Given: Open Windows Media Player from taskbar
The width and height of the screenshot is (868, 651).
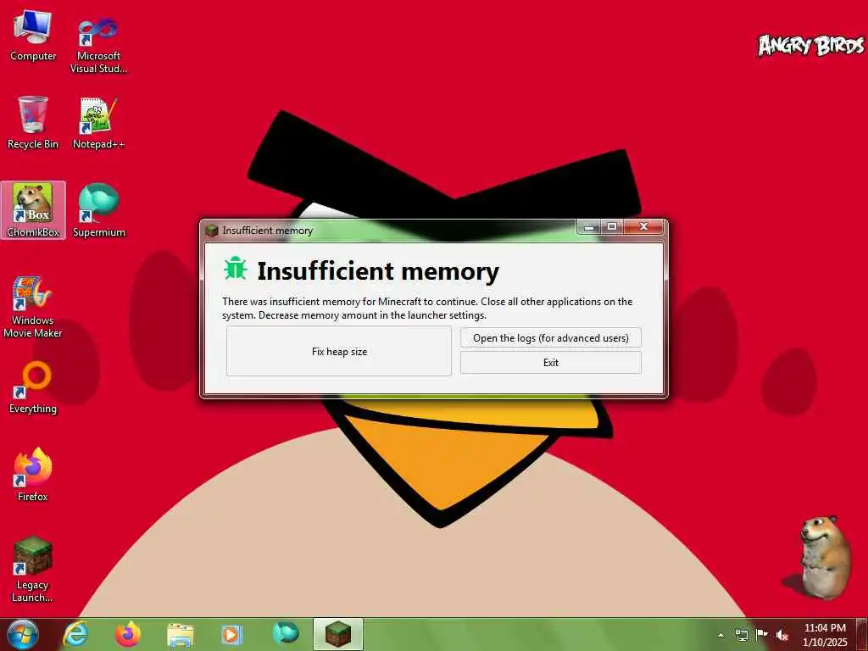Looking at the screenshot, I should [x=232, y=634].
